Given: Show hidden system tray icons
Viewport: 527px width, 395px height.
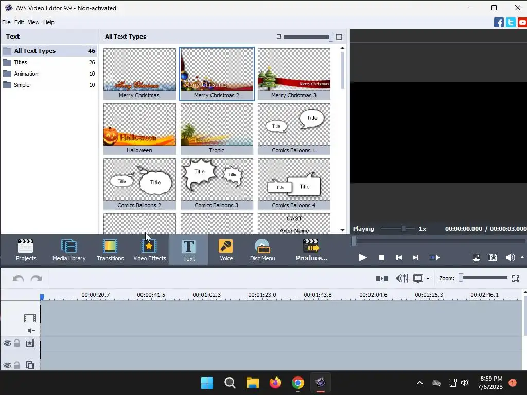Looking at the screenshot, I should (420, 383).
